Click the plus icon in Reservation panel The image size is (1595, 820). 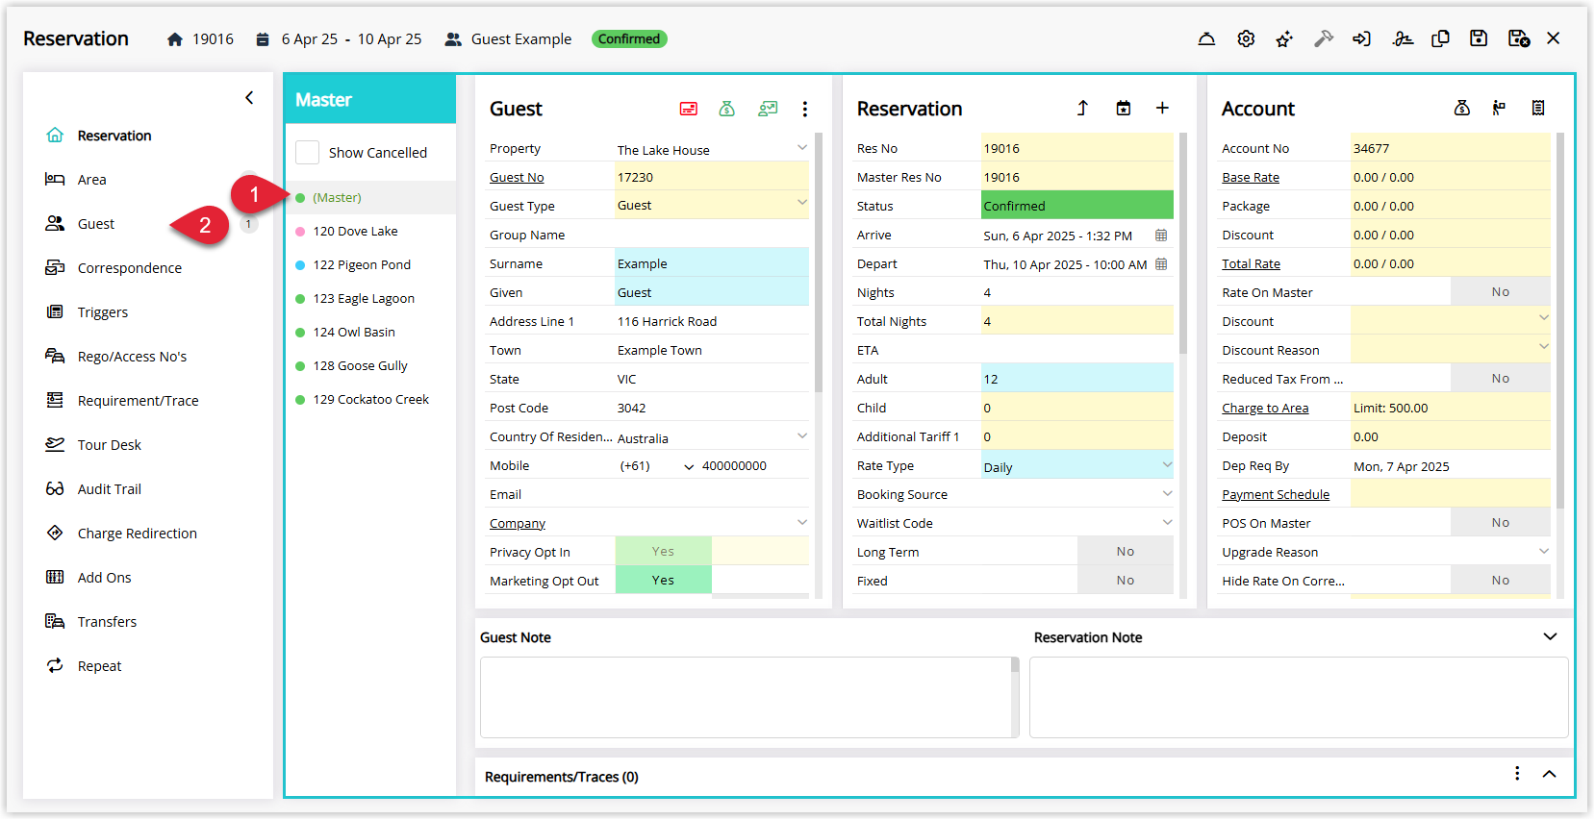pos(1162,108)
